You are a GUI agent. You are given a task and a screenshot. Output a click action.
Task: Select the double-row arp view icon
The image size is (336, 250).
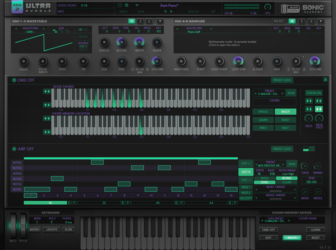pos(312,149)
